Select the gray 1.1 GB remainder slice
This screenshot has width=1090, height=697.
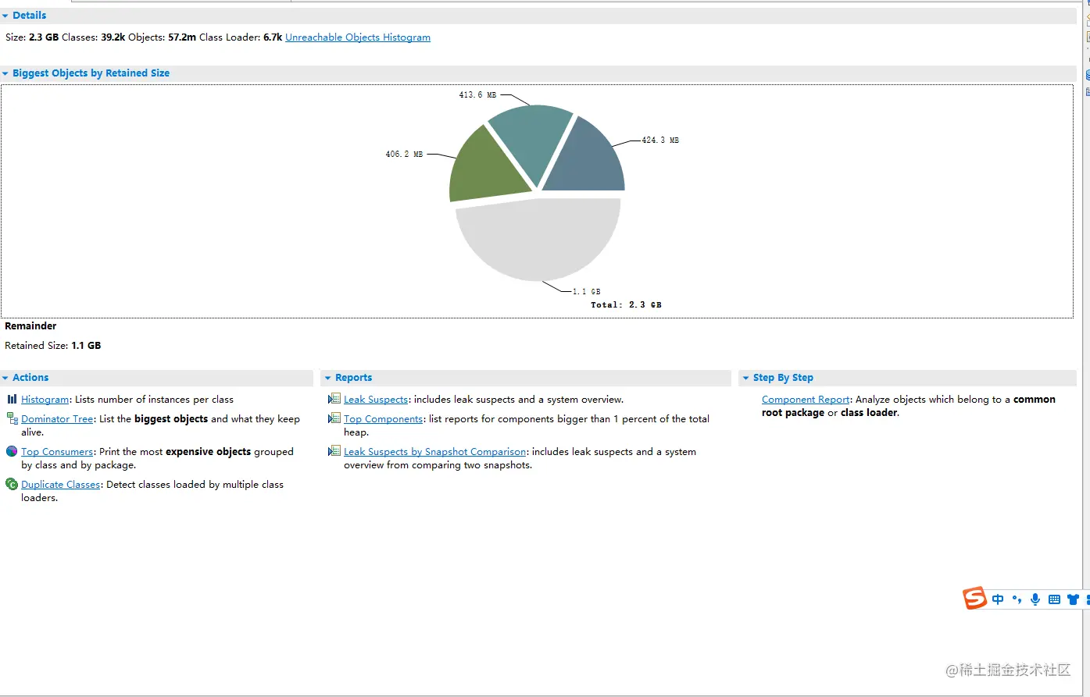click(539, 238)
